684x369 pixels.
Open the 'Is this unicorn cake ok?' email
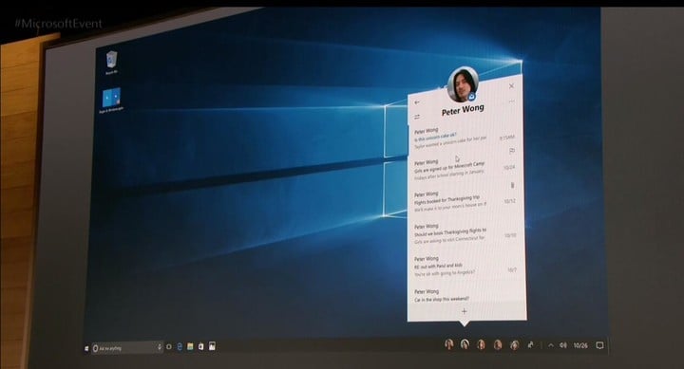(x=465, y=138)
